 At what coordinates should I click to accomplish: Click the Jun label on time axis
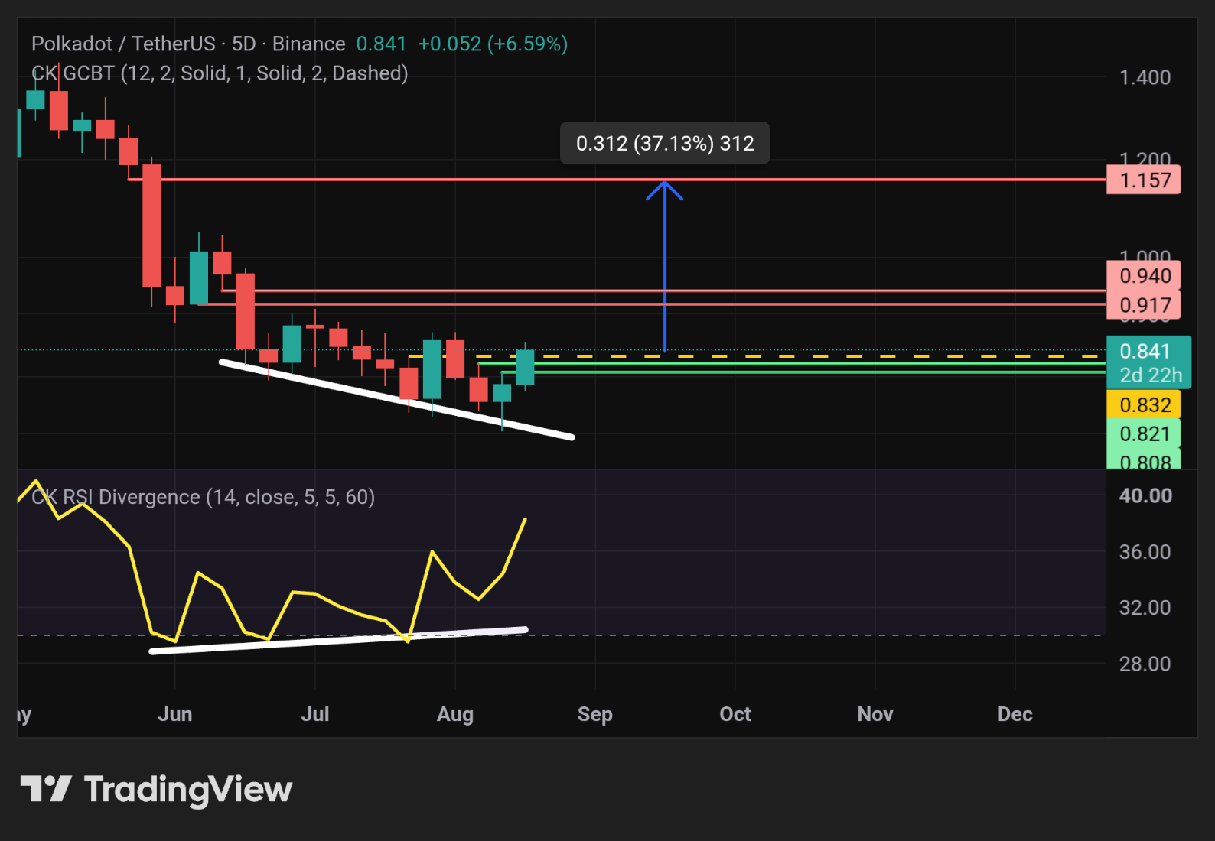pos(175,714)
